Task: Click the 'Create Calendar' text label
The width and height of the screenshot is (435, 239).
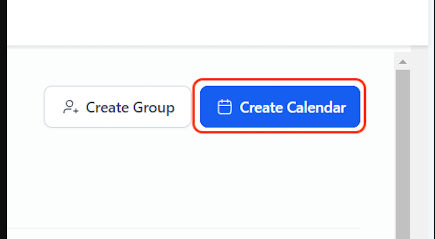Action: click(x=293, y=107)
